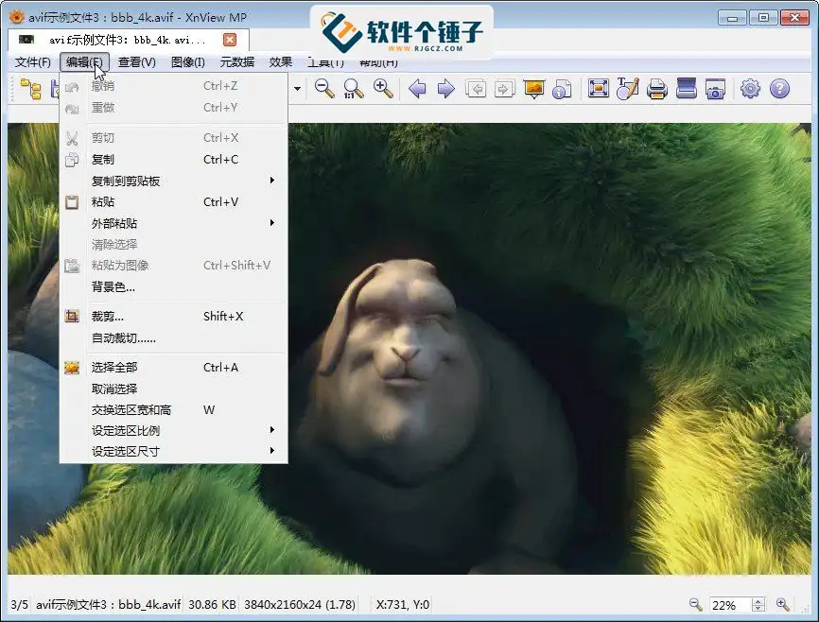
Task: Print the image using the printer icon
Action: pos(656,88)
